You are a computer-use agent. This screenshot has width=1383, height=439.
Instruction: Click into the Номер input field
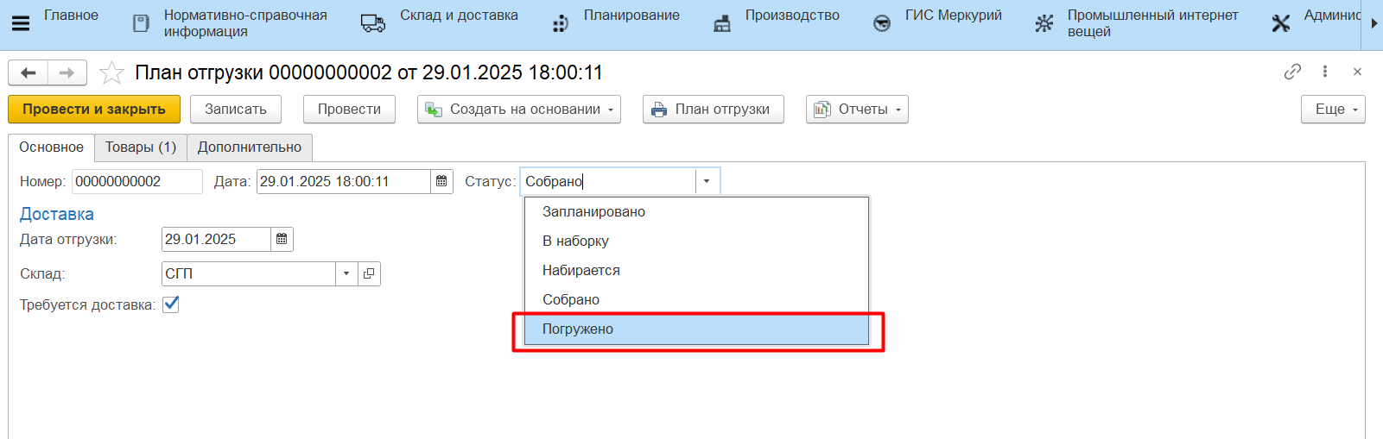click(136, 182)
